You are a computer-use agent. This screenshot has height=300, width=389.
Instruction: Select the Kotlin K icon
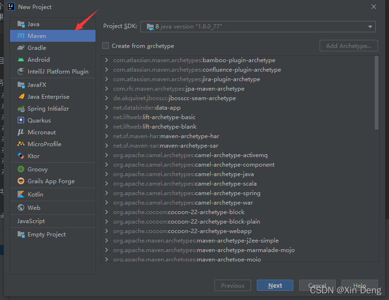[21, 194]
